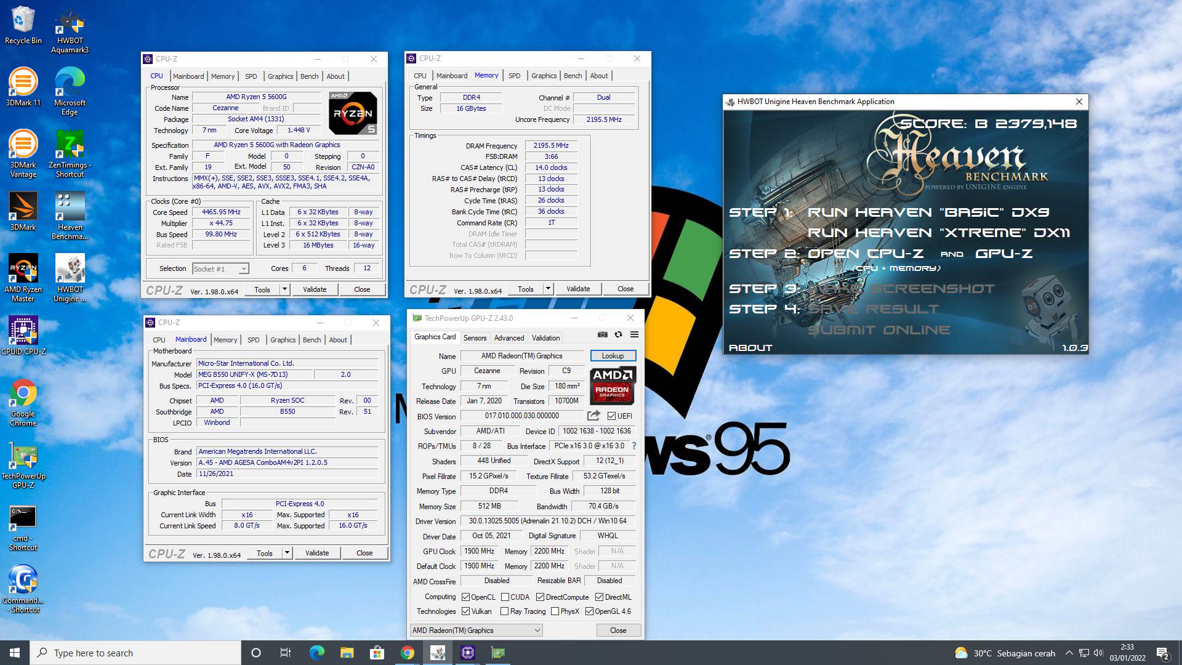Click Tools button in Mainboard window

[265, 552]
